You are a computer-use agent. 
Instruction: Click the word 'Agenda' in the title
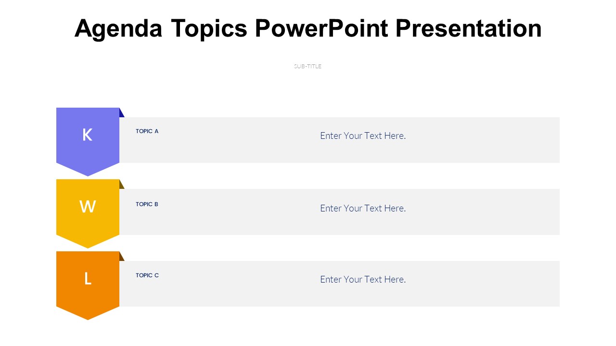118,29
